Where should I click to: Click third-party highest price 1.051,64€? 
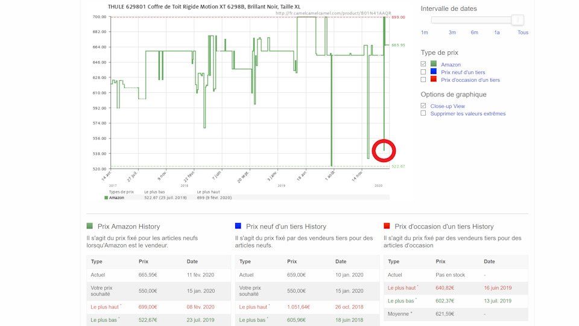[299, 307]
